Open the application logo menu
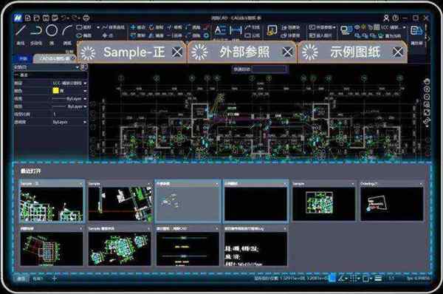 [18, 18]
